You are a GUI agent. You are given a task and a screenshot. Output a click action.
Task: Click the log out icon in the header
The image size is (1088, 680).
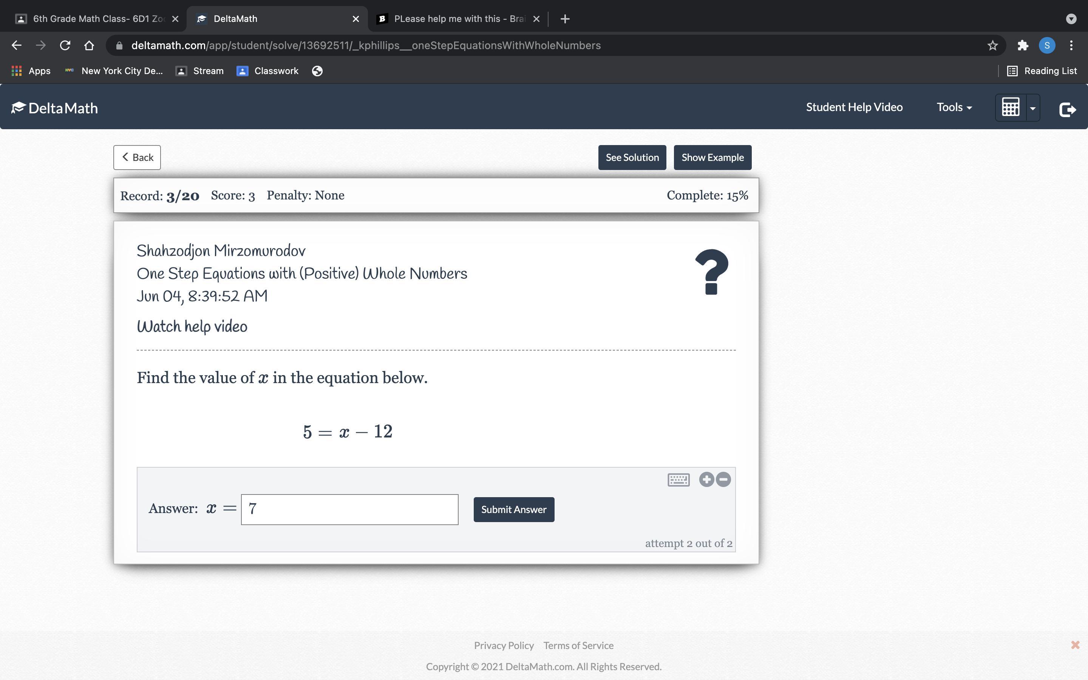tap(1067, 109)
